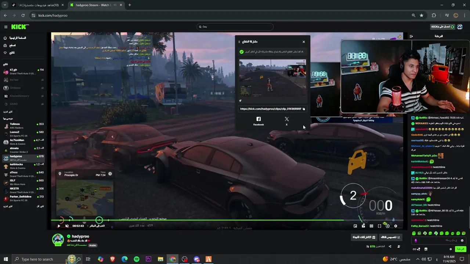Open Home in the Kick sidebar
Screen dimensions: 470x264
(x=15, y=38)
